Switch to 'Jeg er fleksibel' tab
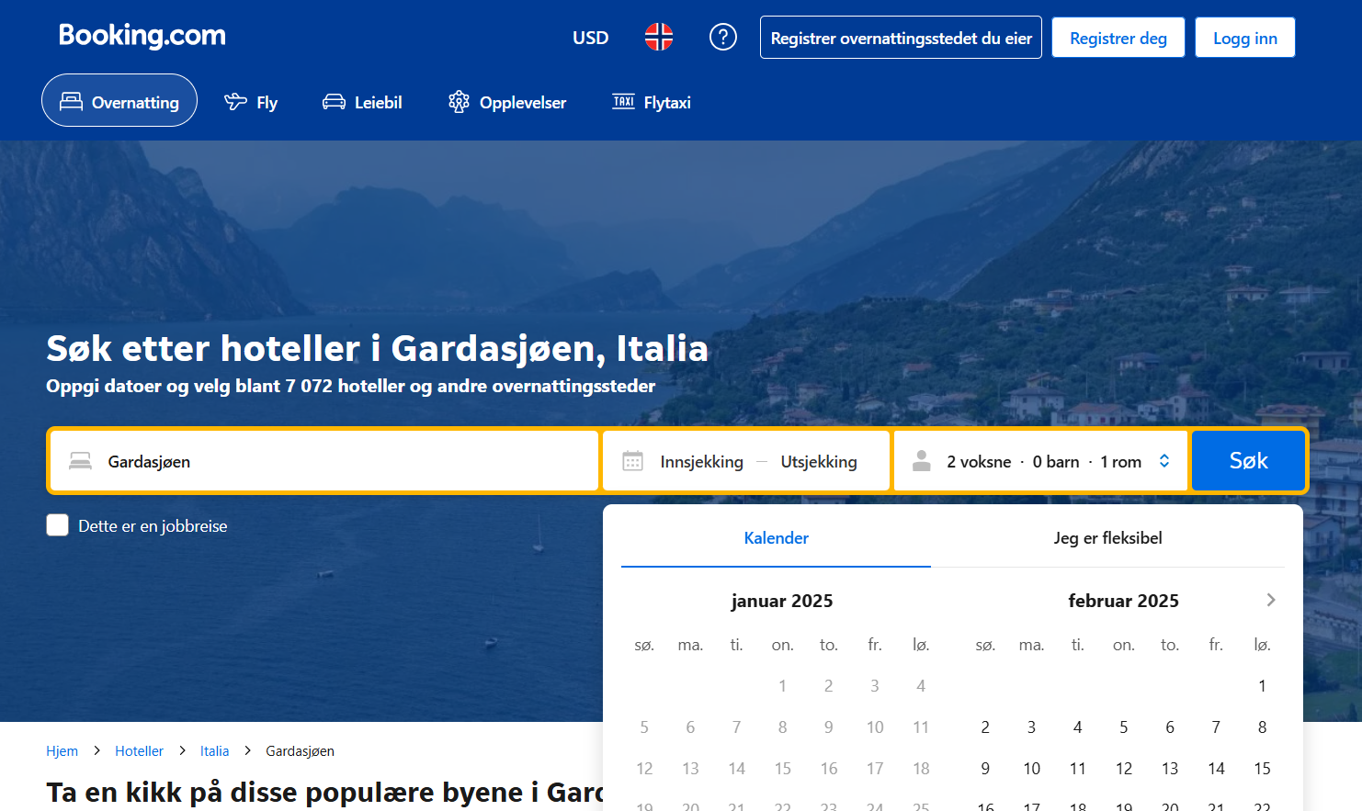Screen dimensions: 1362x811 (1107, 538)
